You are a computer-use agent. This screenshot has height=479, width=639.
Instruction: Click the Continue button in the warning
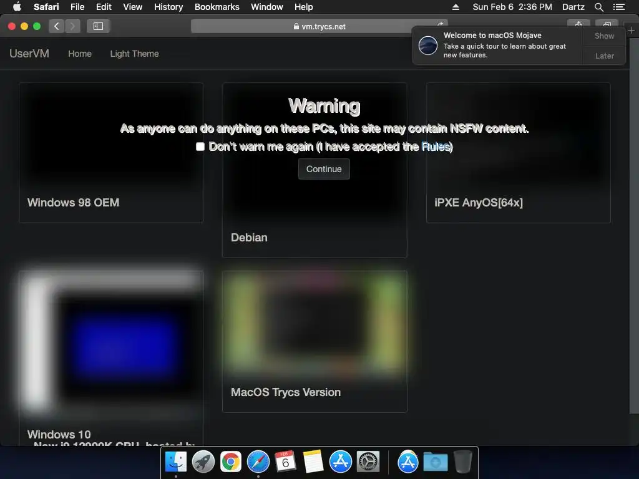[324, 169]
